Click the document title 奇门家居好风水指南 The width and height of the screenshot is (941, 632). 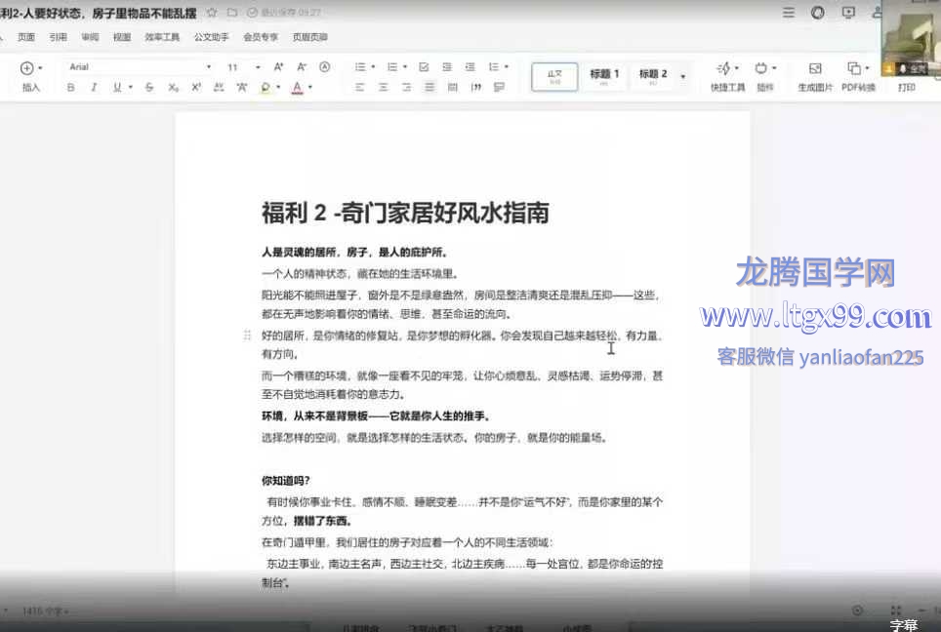pyautogui.click(x=405, y=212)
